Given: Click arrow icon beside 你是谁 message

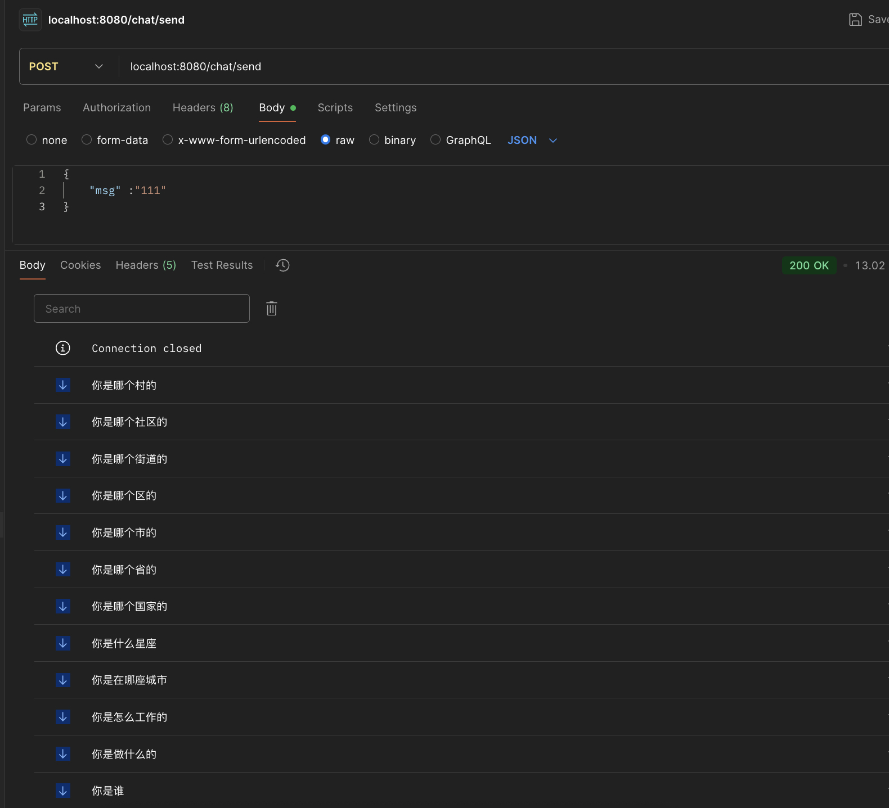Looking at the screenshot, I should pos(63,791).
